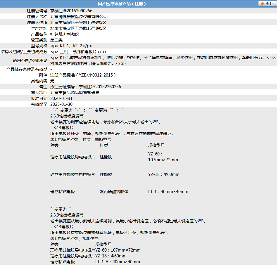Click the 材质 column header
Screen dimensions: 278x265
coord(104,145)
